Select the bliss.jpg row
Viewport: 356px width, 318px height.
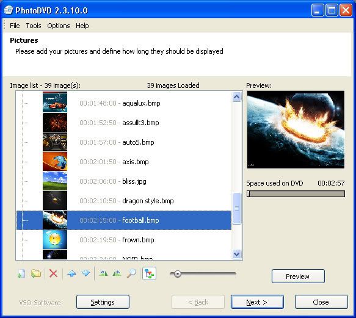tap(124, 181)
